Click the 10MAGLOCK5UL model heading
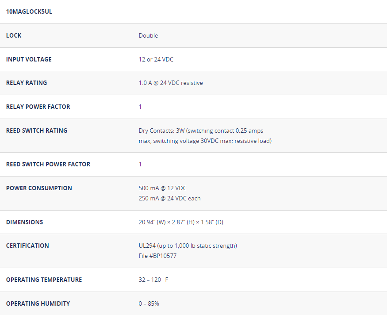387x315 pixels. [x=29, y=12]
